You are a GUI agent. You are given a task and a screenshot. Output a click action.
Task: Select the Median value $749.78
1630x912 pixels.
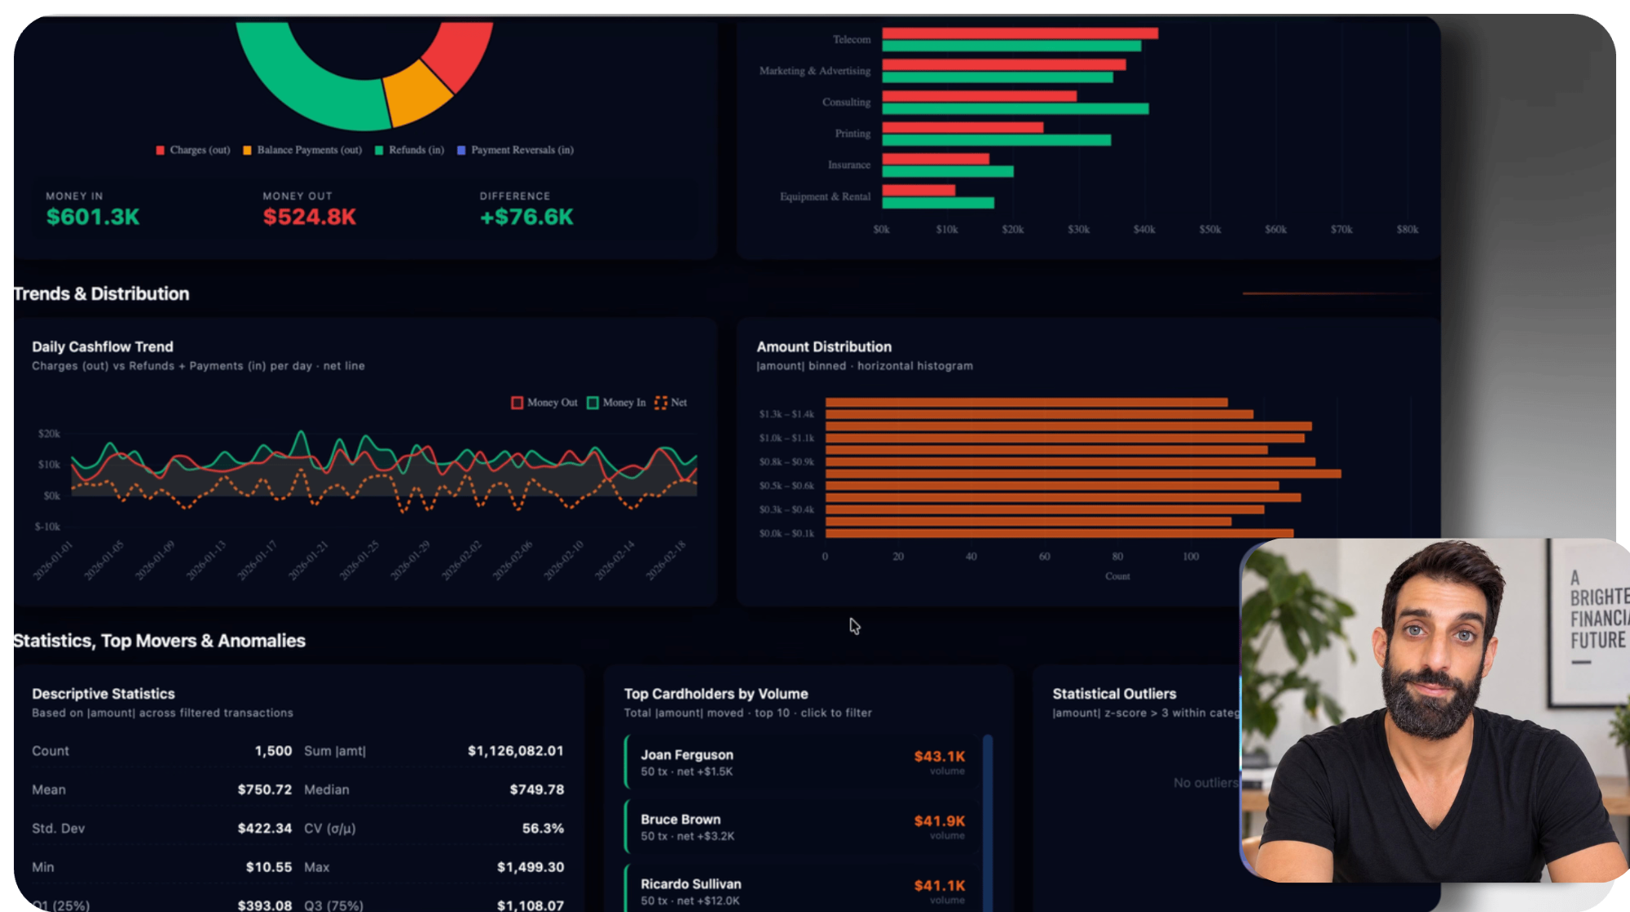(537, 790)
